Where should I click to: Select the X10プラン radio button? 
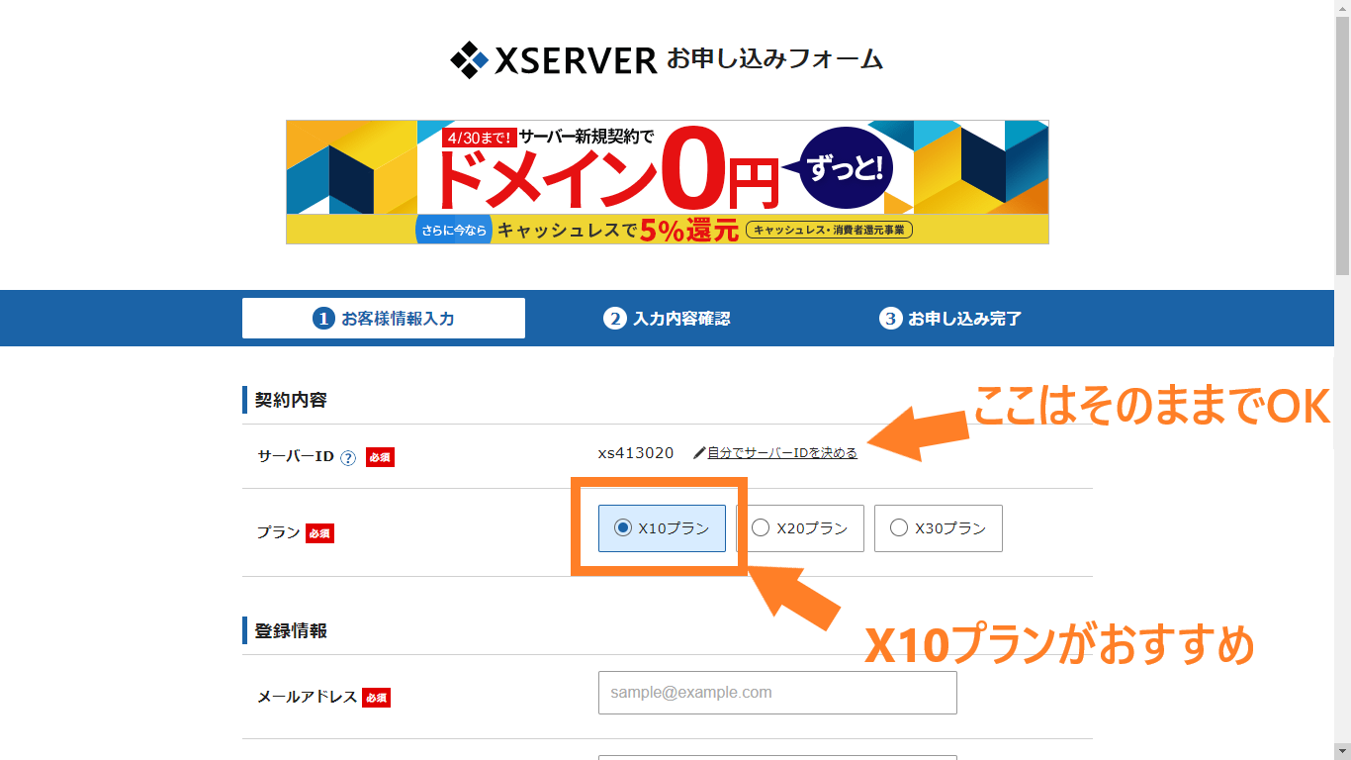point(622,528)
